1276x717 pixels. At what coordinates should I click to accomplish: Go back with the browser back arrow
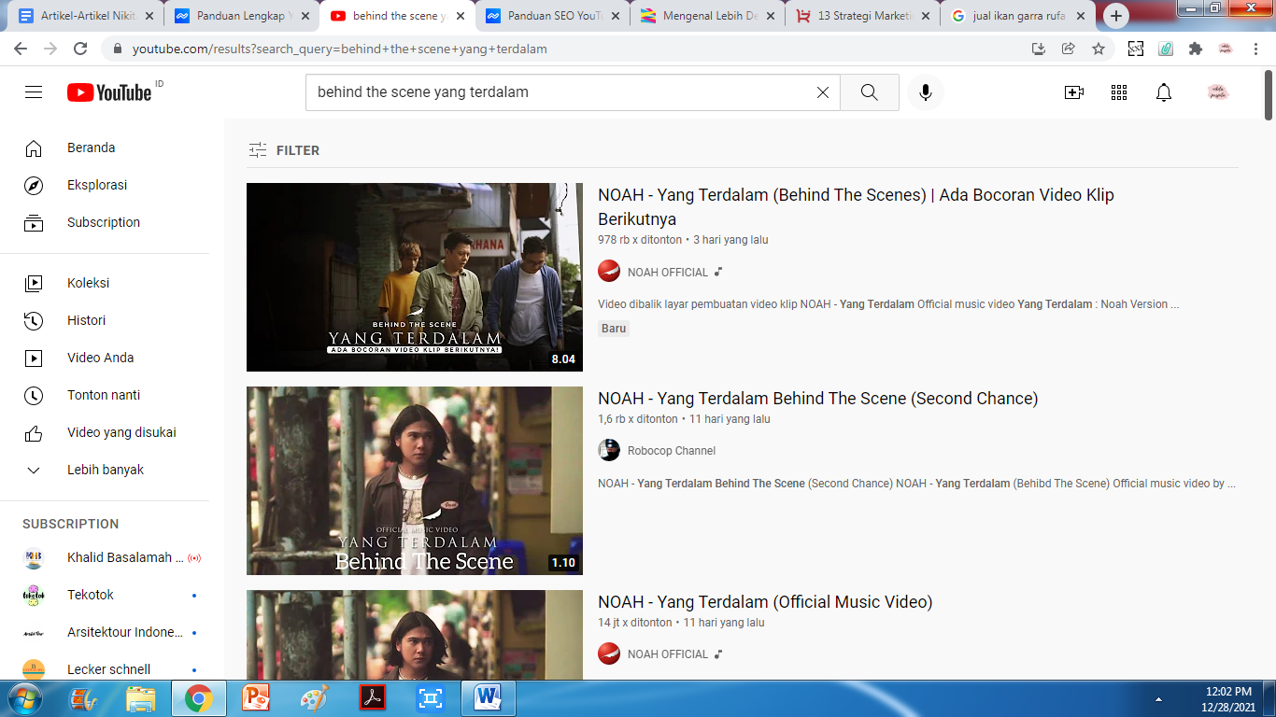click(21, 49)
